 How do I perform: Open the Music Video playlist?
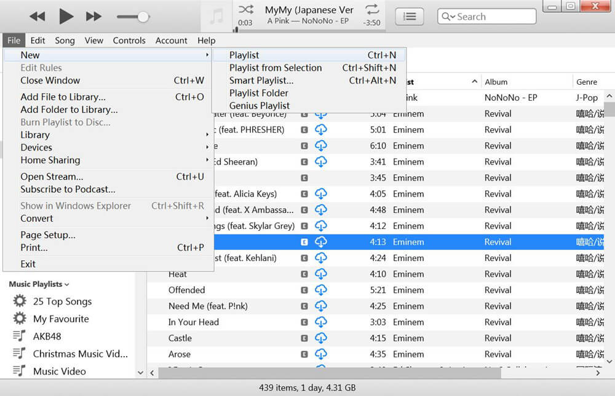click(59, 371)
